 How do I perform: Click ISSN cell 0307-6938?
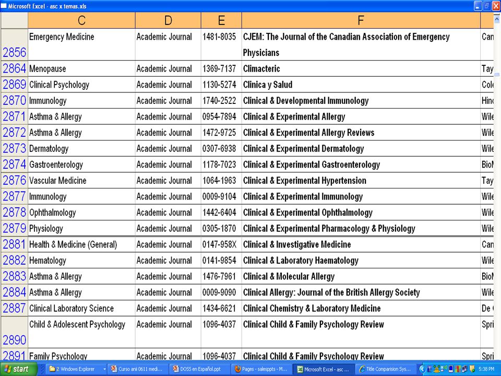click(221, 148)
